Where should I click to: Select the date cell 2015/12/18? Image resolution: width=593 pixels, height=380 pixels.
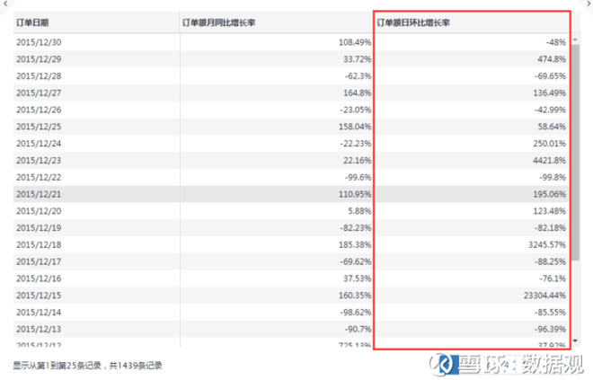point(39,245)
